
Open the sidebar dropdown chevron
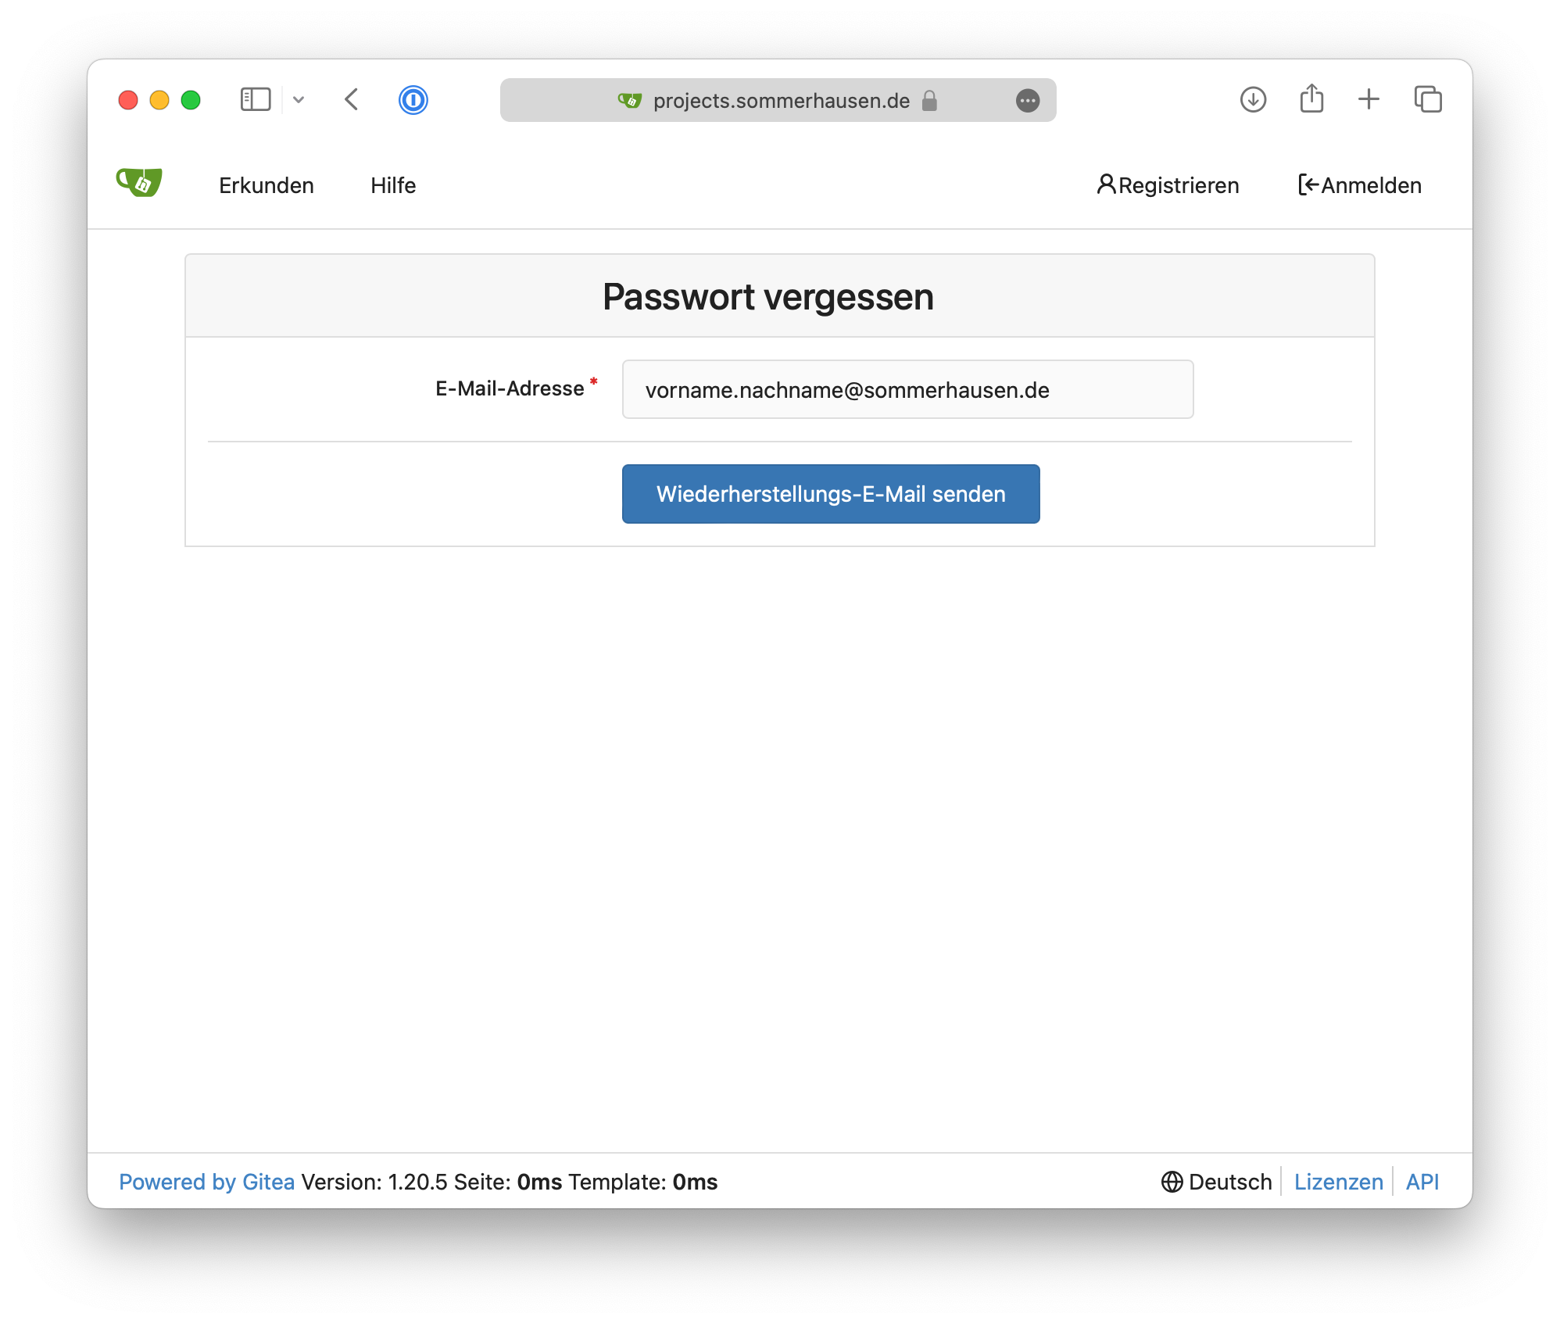298,100
